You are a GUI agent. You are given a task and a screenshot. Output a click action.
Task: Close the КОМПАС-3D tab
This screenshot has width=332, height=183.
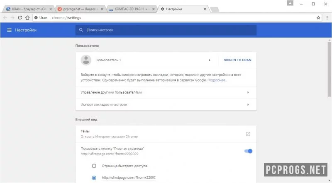153,9
